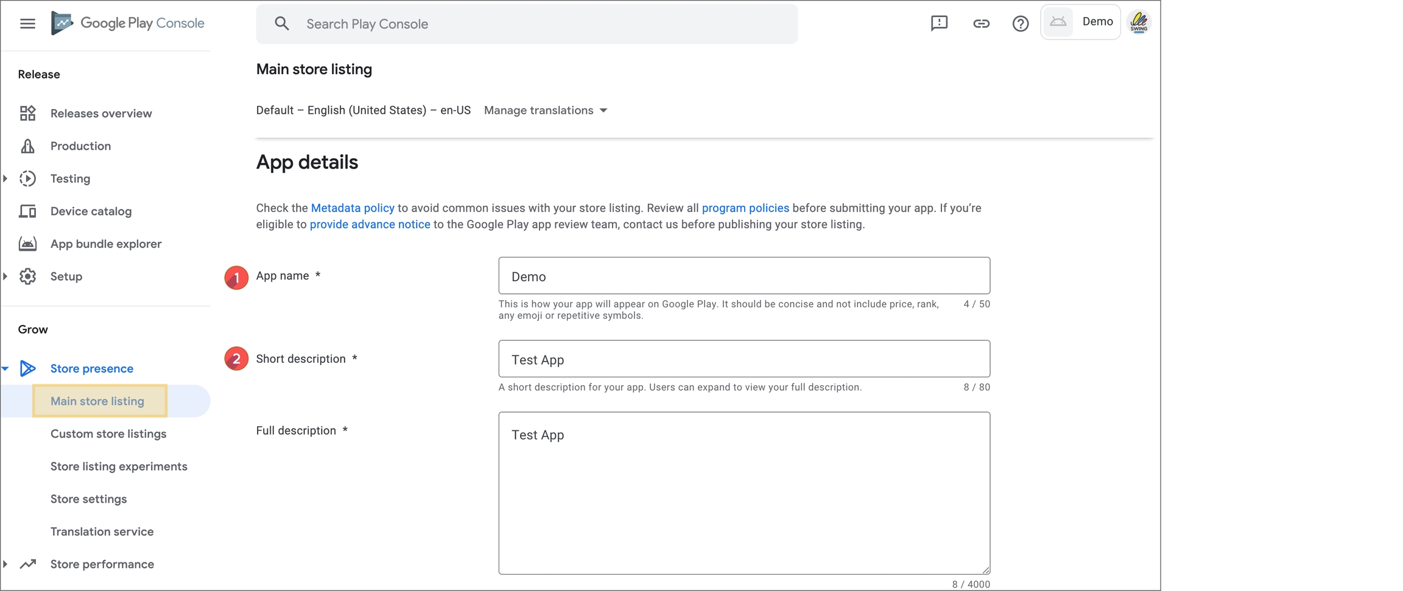Viewport: 1403px width, 591px height.
Task: Open the Manage translations dropdown
Action: pyautogui.click(x=546, y=110)
